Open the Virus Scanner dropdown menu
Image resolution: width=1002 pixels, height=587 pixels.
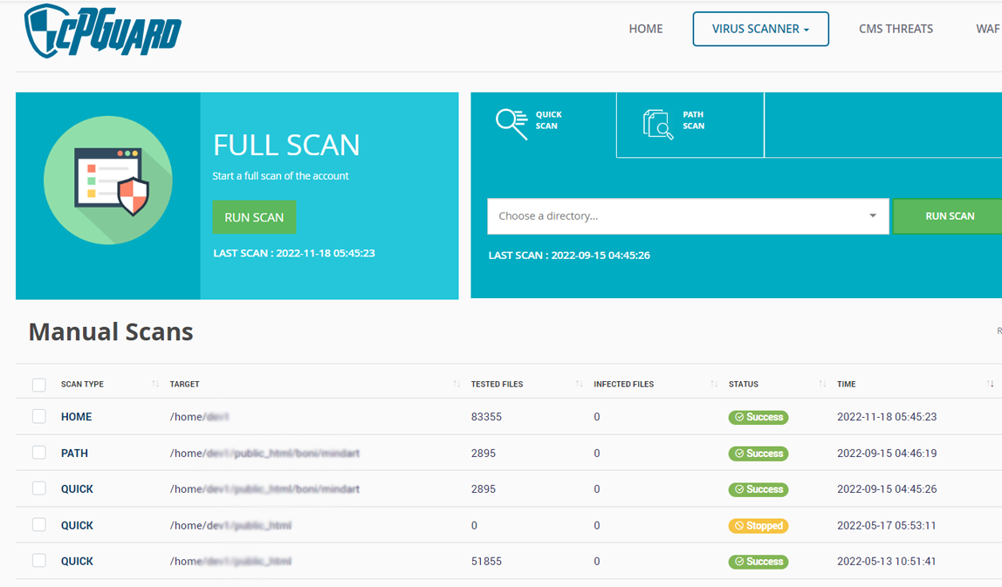[x=760, y=29]
